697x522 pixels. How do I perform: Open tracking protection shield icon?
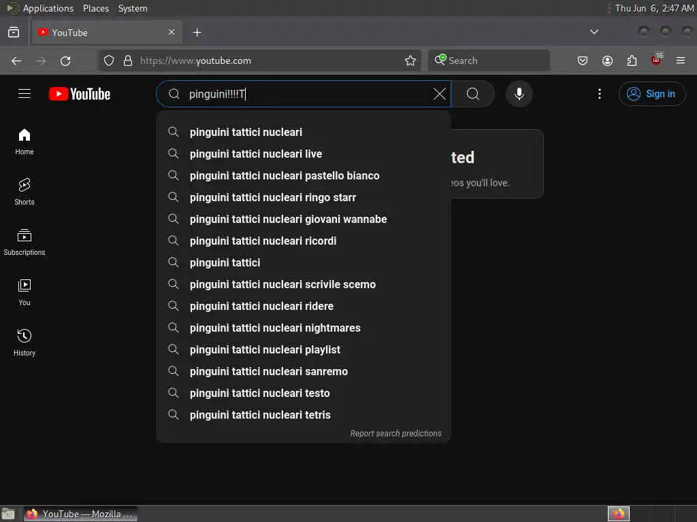[x=109, y=60]
